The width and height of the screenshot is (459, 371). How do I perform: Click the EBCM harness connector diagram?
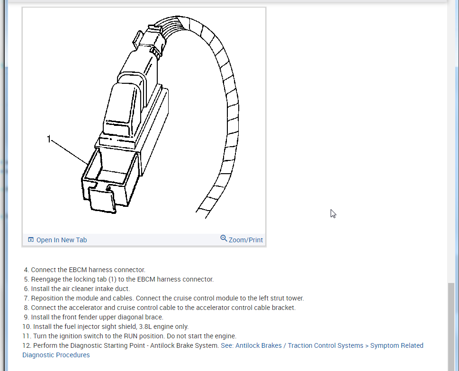click(x=144, y=121)
